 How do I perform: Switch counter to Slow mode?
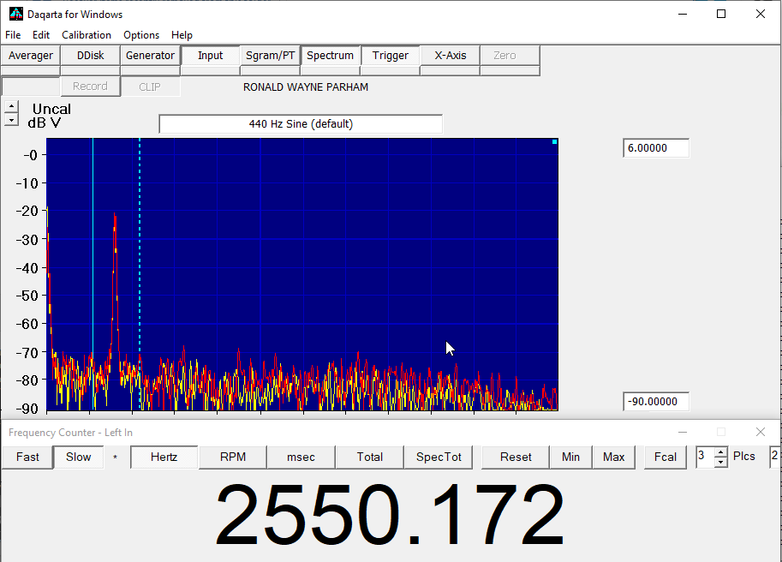(x=78, y=457)
